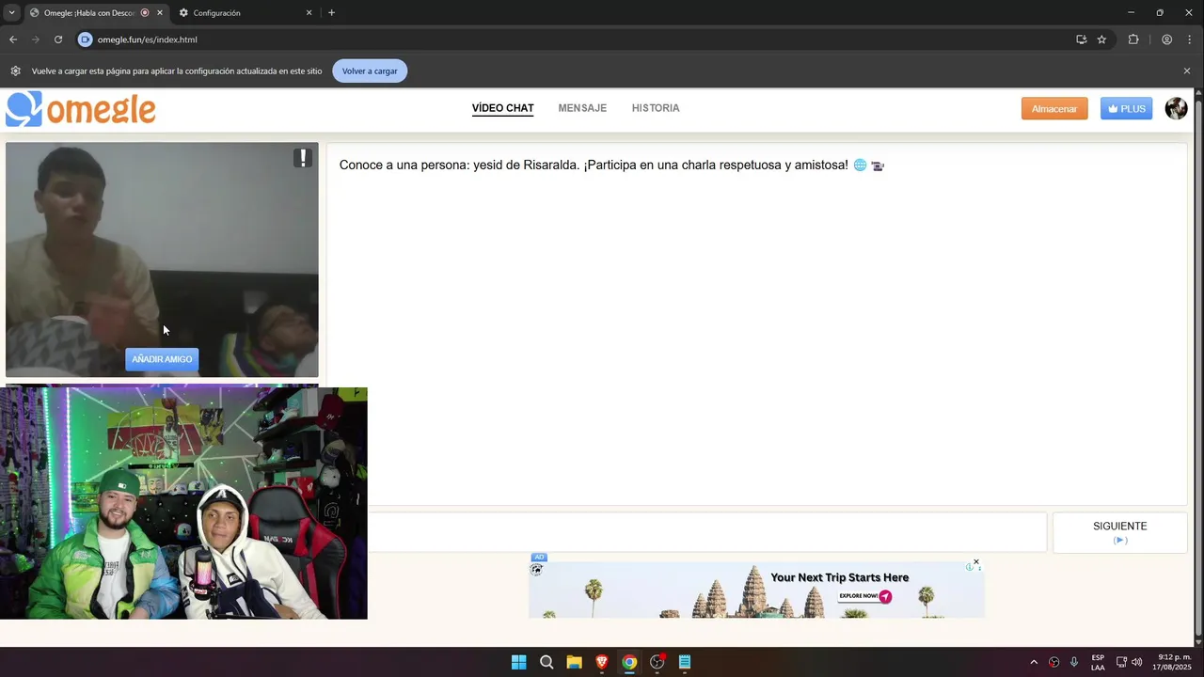This screenshot has height=677, width=1204.
Task: Close the travel advertisement
Action: [976, 561]
